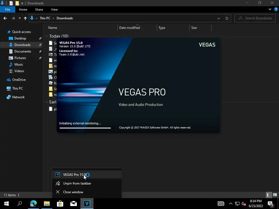Choose Close window in jump list
The height and width of the screenshot is (209, 279).
pyautogui.click(x=87, y=192)
